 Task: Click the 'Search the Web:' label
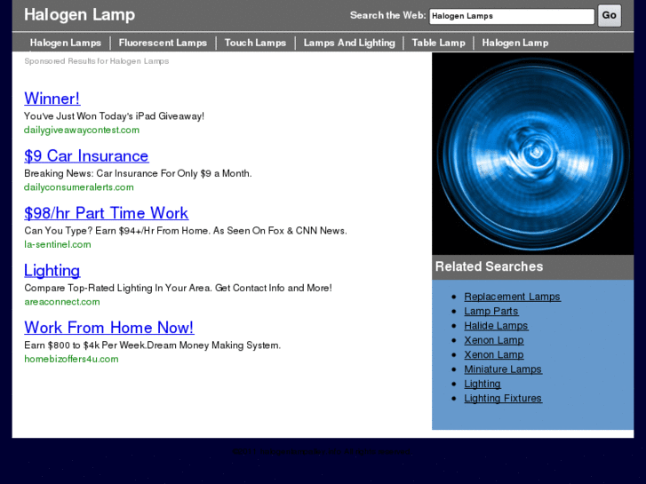click(x=387, y=16)
